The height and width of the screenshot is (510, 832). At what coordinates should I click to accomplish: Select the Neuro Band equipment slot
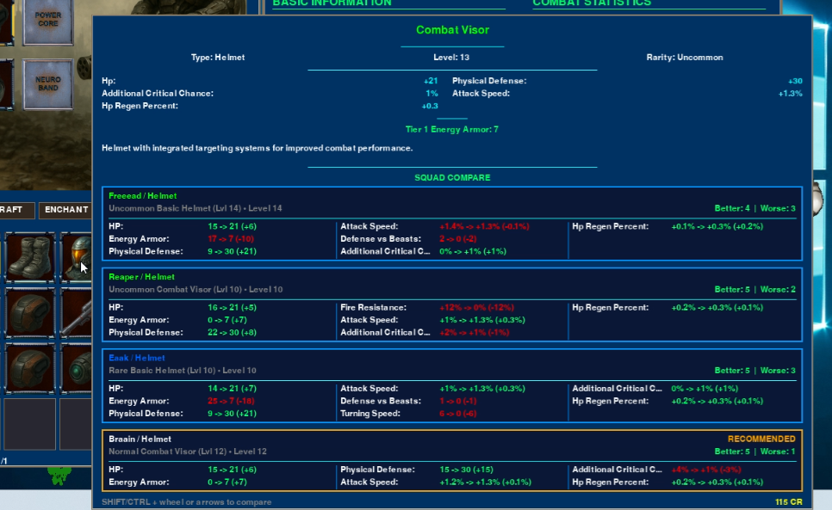[48, 84]
